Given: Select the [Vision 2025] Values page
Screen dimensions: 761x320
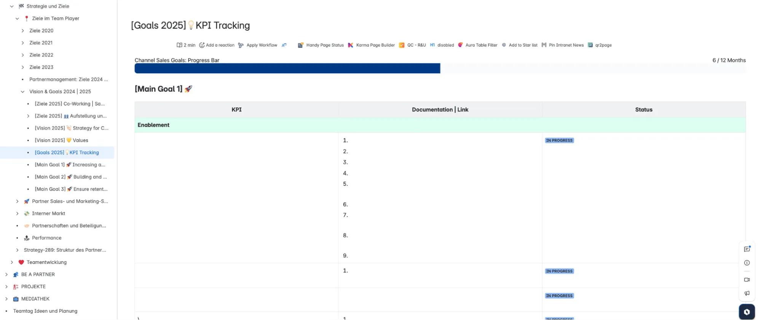Looking at the screenshot, I should tap(61, 140).
